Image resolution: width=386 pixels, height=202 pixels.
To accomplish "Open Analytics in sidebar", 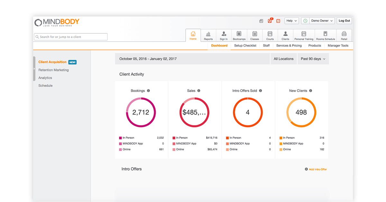I will pos(45,78).
